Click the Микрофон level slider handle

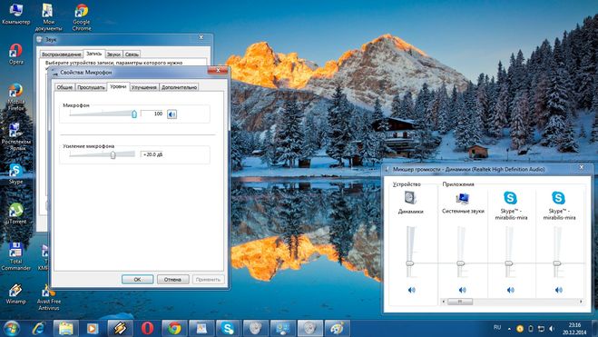[134, 114]
